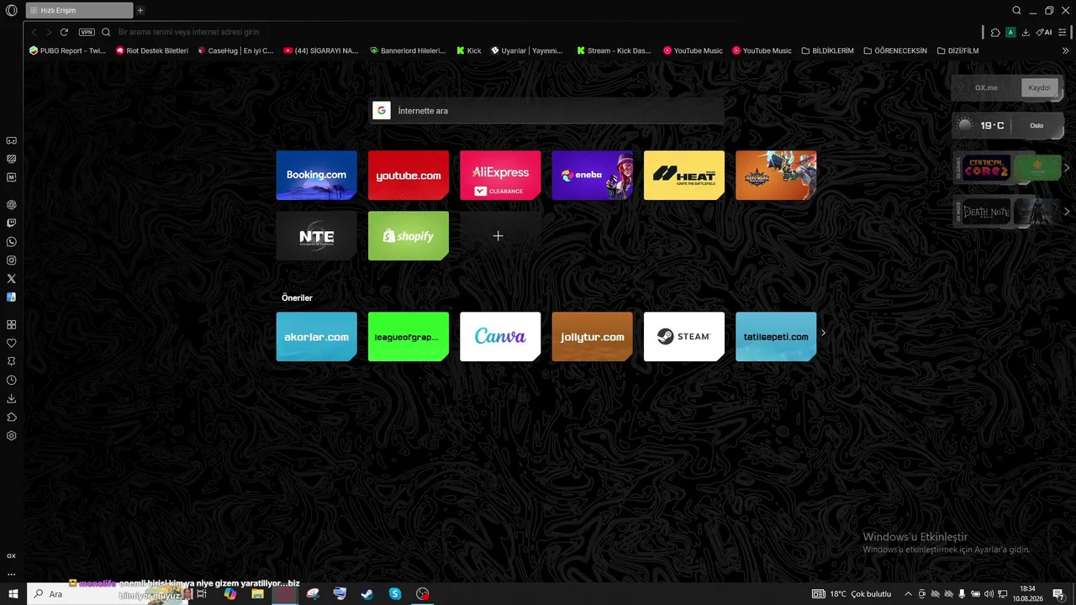Open the leagueofgraphs suggestion tile

tap(409, 337)
